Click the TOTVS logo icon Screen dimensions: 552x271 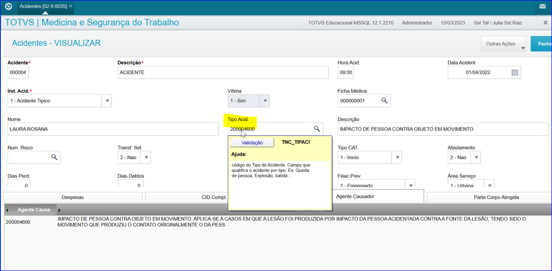click(x=8, y=6)
